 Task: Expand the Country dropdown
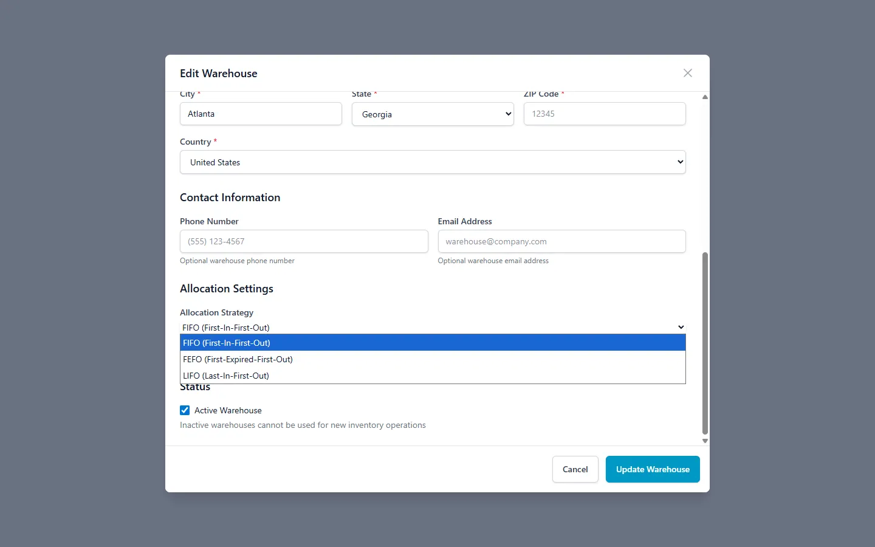(432, 162)
